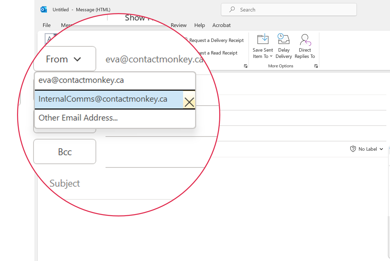Open the Help tab

pyautogui.click(x=200, y=25)
